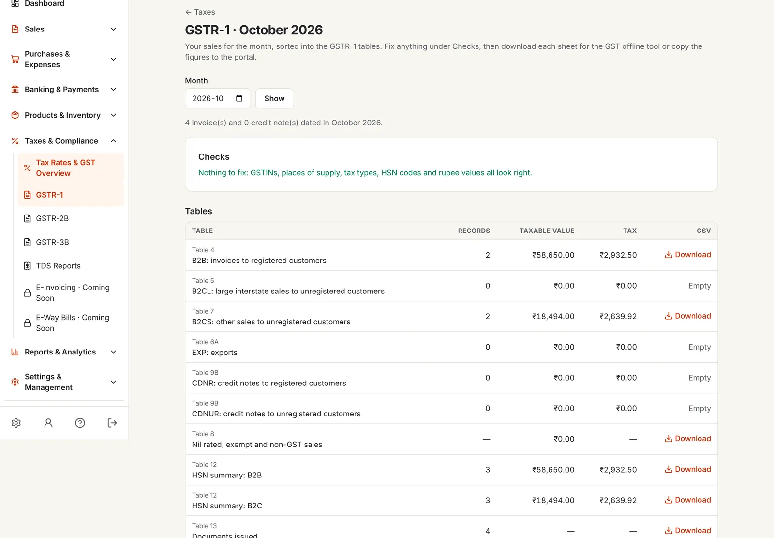Click the TDS Reports icon
The image size is (774, 538).
(x=28, y=266)
